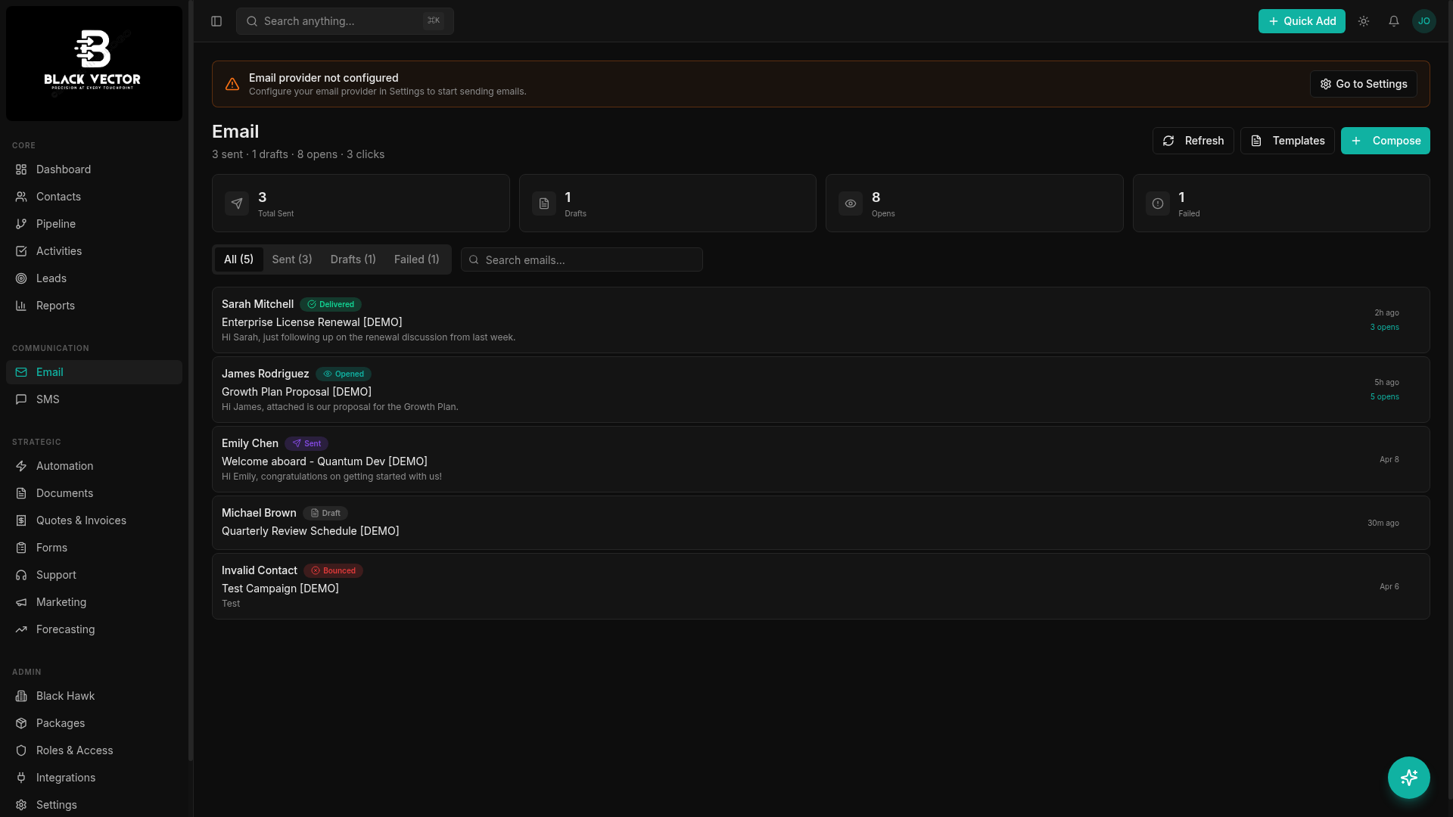This screenshot has height=817, width=1453.
Task: Toggle the sidebar collapse icon
Action: click(x=216, y=21)
